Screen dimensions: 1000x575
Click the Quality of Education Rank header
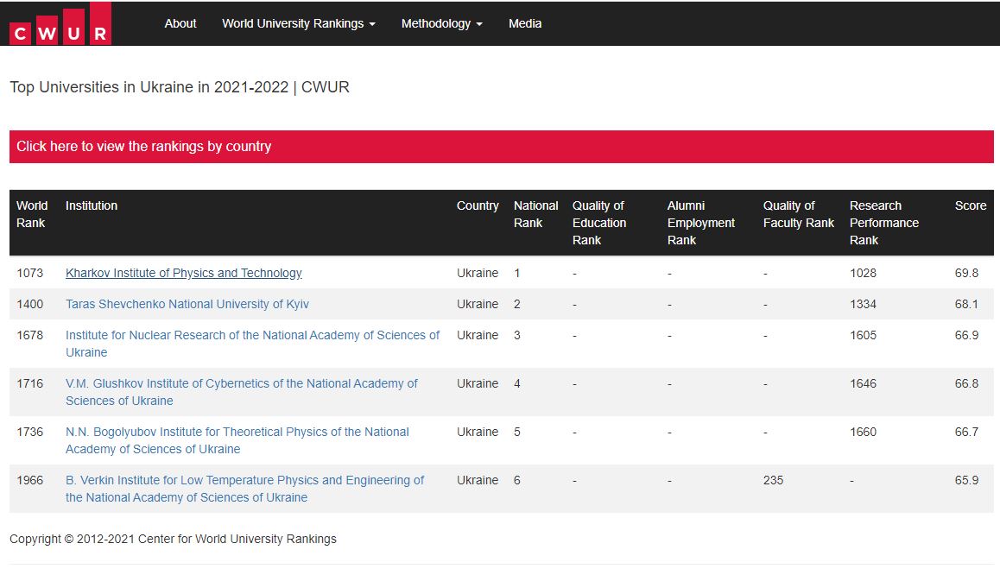(x=598, y=223)
